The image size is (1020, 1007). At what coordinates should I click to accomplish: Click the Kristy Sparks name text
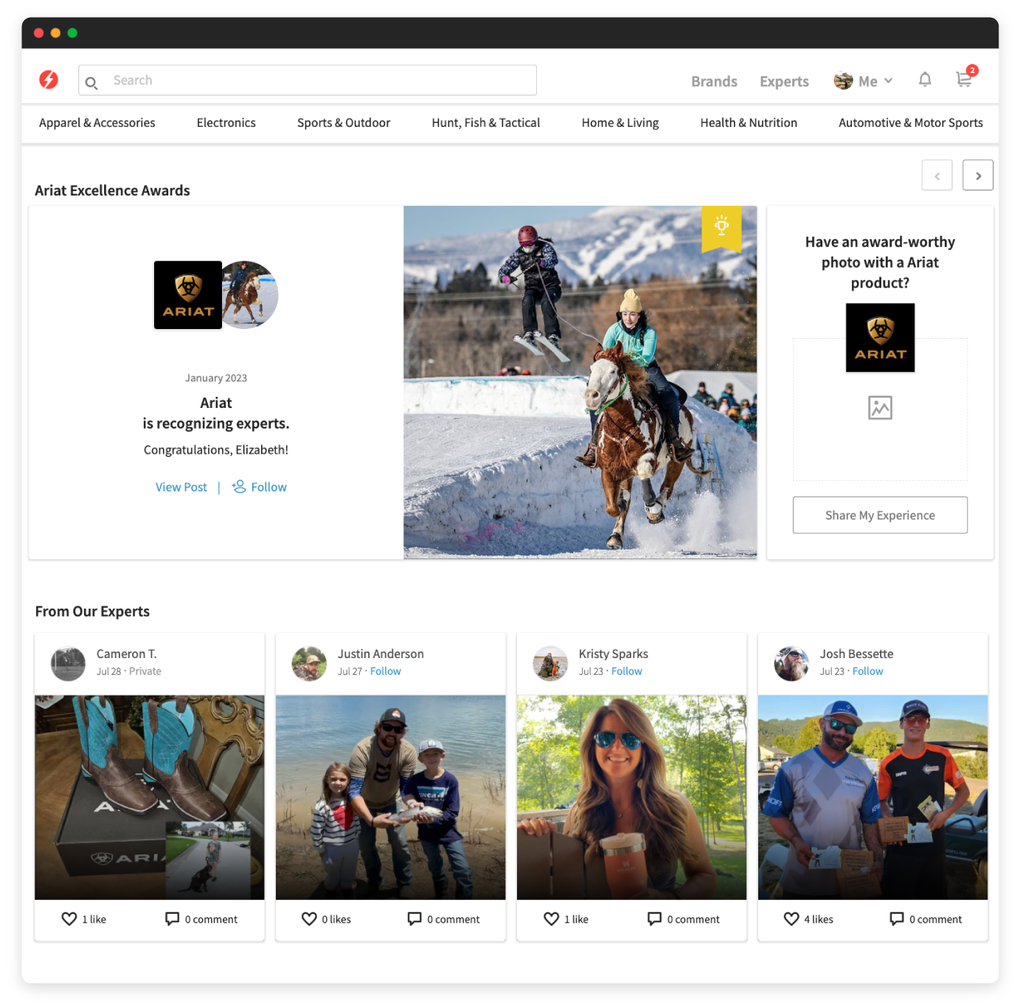[x=614, y=654]
